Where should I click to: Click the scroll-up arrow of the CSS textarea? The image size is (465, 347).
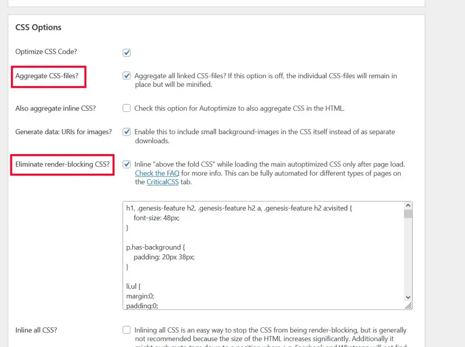click(408, 206)
